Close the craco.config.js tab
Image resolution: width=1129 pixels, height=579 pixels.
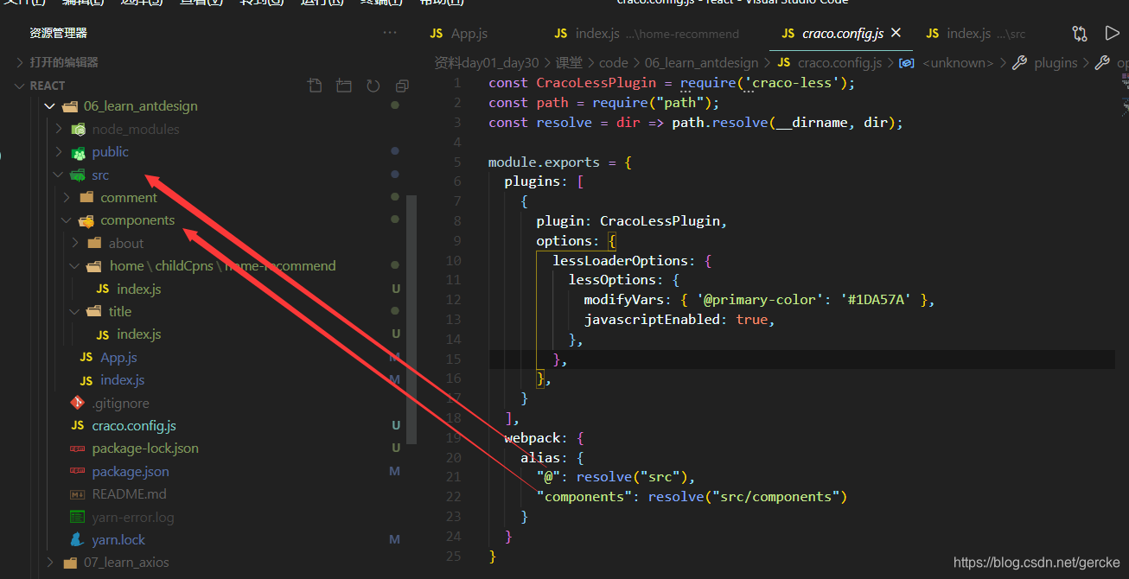(896, 33)
